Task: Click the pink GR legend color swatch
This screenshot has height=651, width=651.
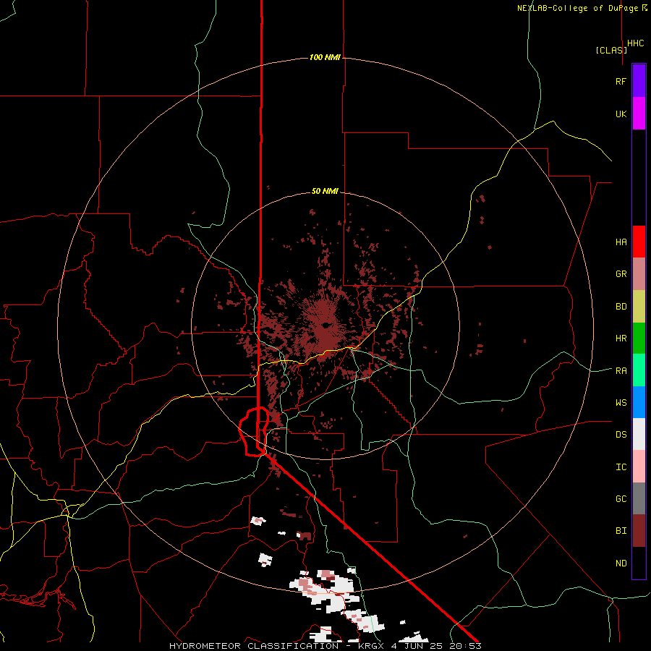Action: point(639,274)
